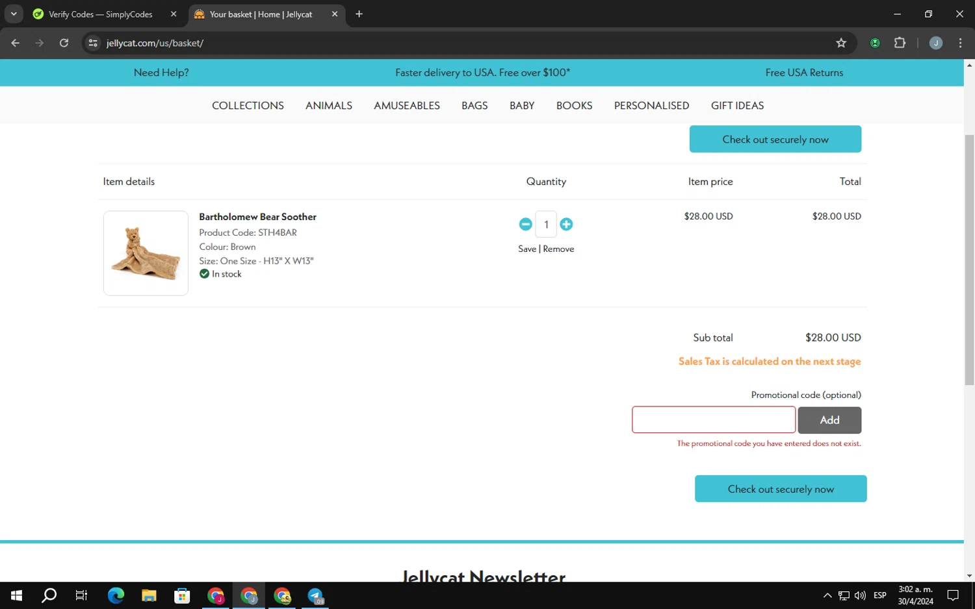This screenshot has width=975, height=609.
Task: View site information icon in address bar
Action: coord(93,43)
